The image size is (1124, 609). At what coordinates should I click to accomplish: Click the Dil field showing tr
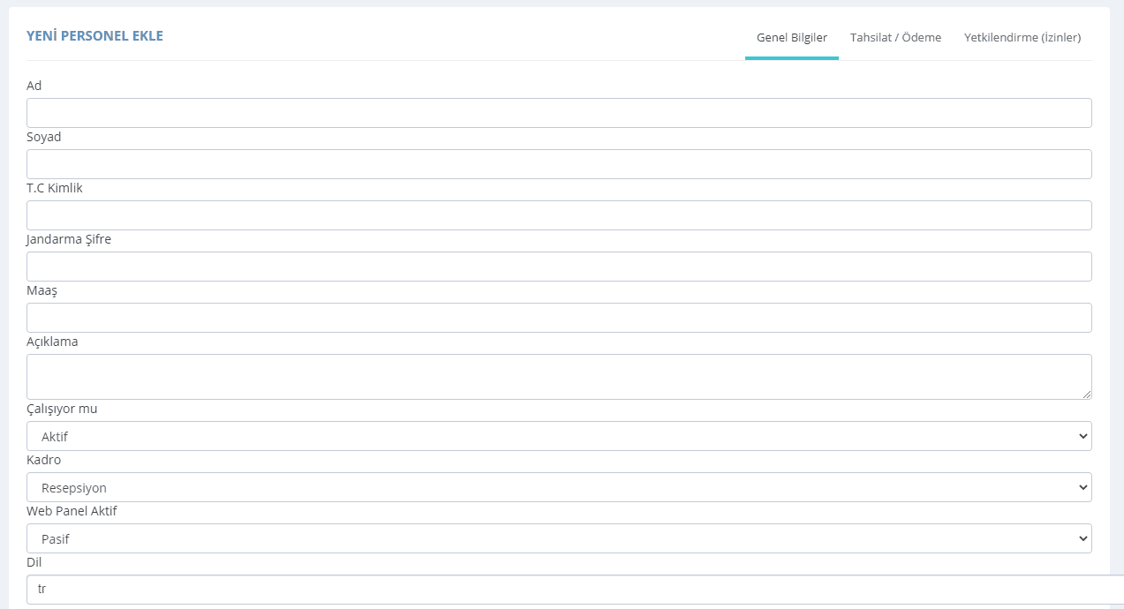(x=575, y=590)
